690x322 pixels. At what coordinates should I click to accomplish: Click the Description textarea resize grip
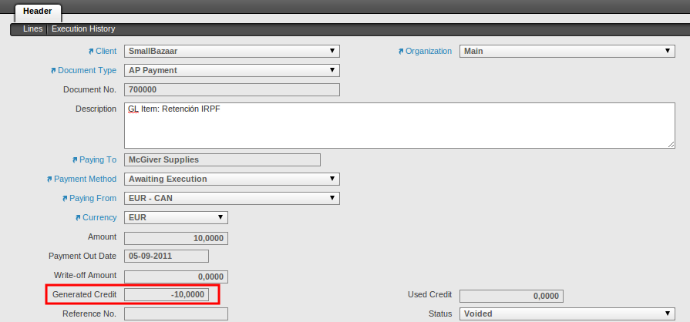tap(671, 144)
